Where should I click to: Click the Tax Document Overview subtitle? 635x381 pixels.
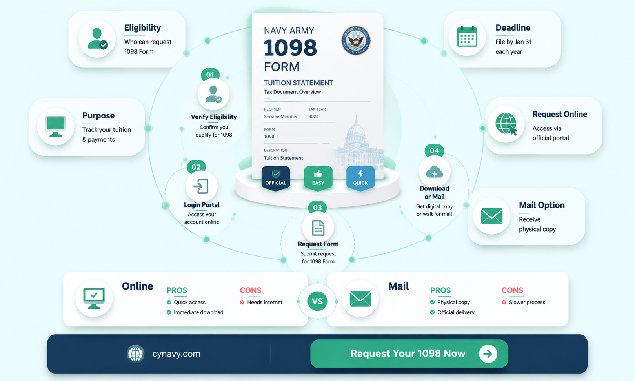(292, 92)
